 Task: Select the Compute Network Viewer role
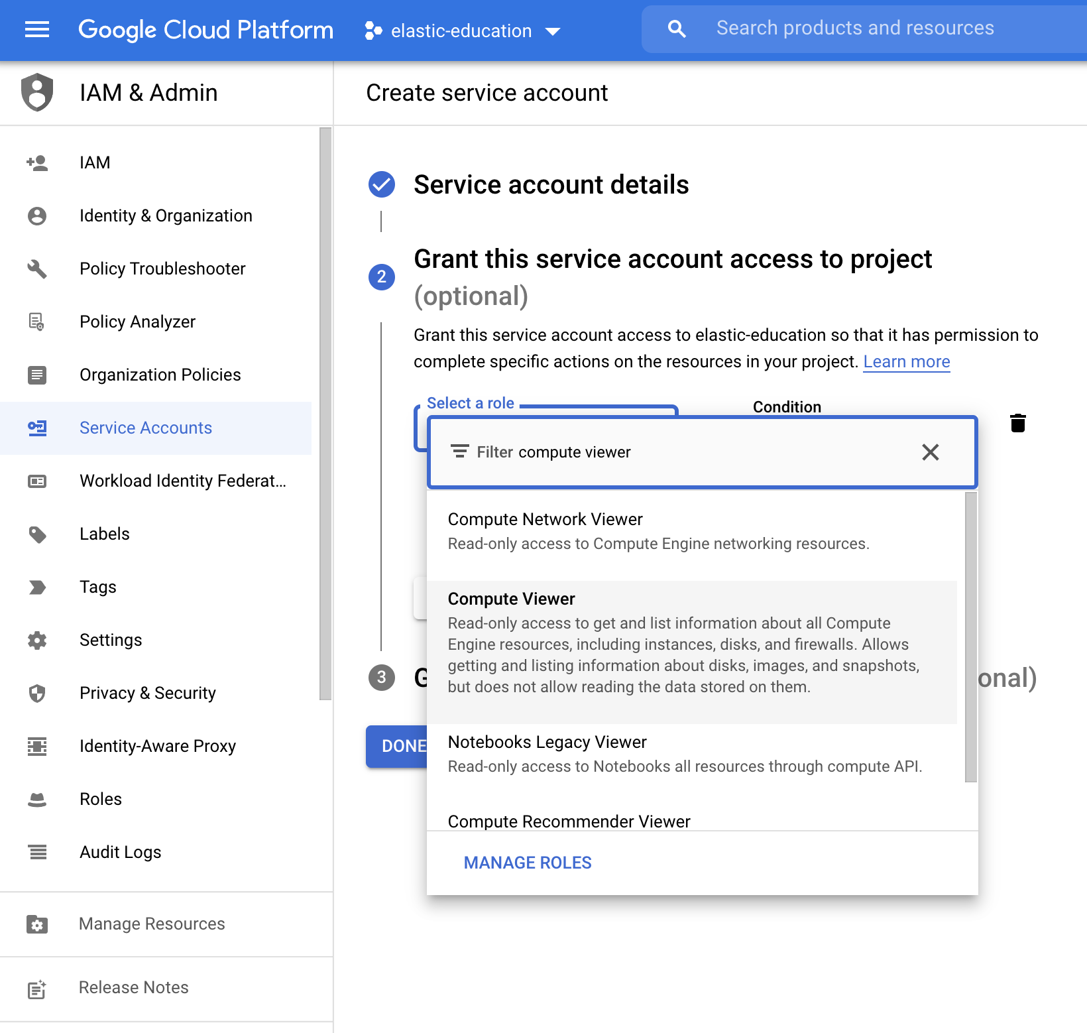click(545, 519)
